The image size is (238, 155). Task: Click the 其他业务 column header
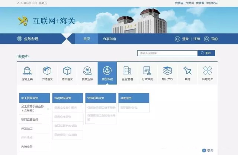coord(134,98)
